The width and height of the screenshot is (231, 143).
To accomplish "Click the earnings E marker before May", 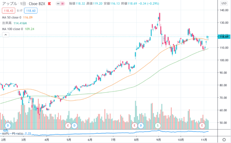I will point(68,126).
